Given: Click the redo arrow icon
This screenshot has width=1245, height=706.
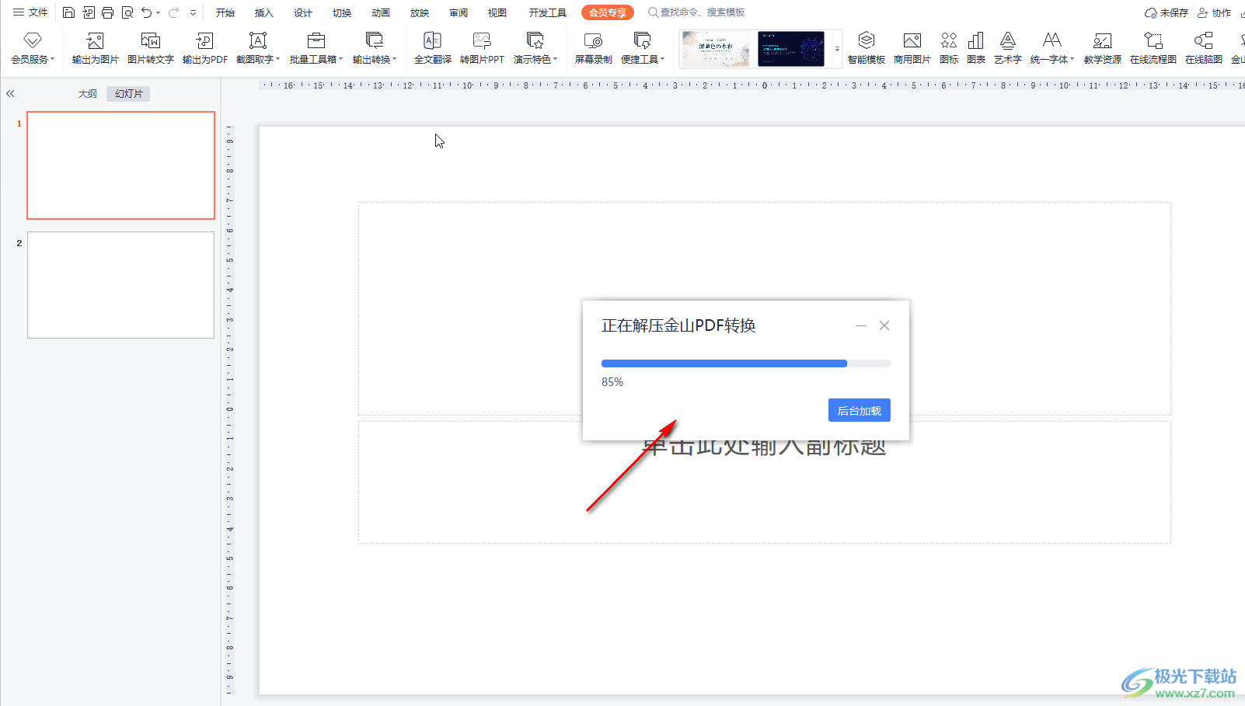Looking at the screenshot, I should 173,12.
